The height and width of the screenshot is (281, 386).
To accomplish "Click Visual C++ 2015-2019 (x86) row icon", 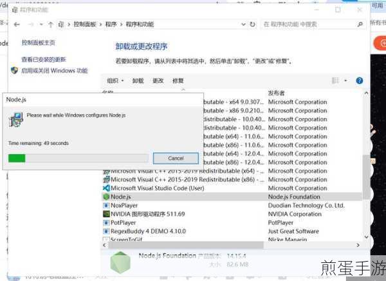I will [x=106, y=180].
